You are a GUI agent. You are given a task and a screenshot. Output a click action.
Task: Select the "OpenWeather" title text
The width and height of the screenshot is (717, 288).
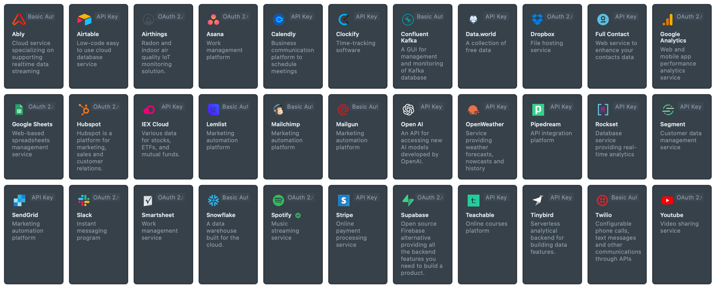click(x=485, y=124)
